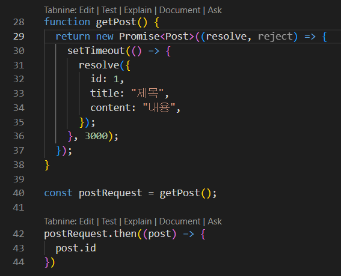
Task: Click the closing '})' on line 44
Action: point(50,262)
